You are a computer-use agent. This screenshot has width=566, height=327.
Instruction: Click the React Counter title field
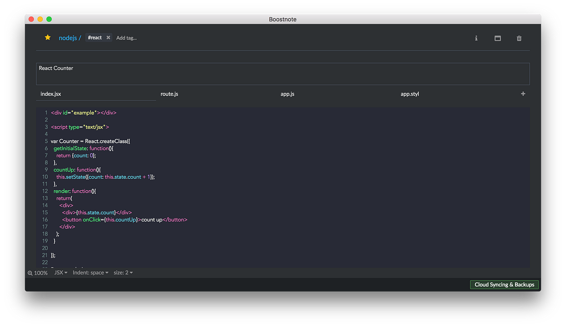(x=283, y=74)
